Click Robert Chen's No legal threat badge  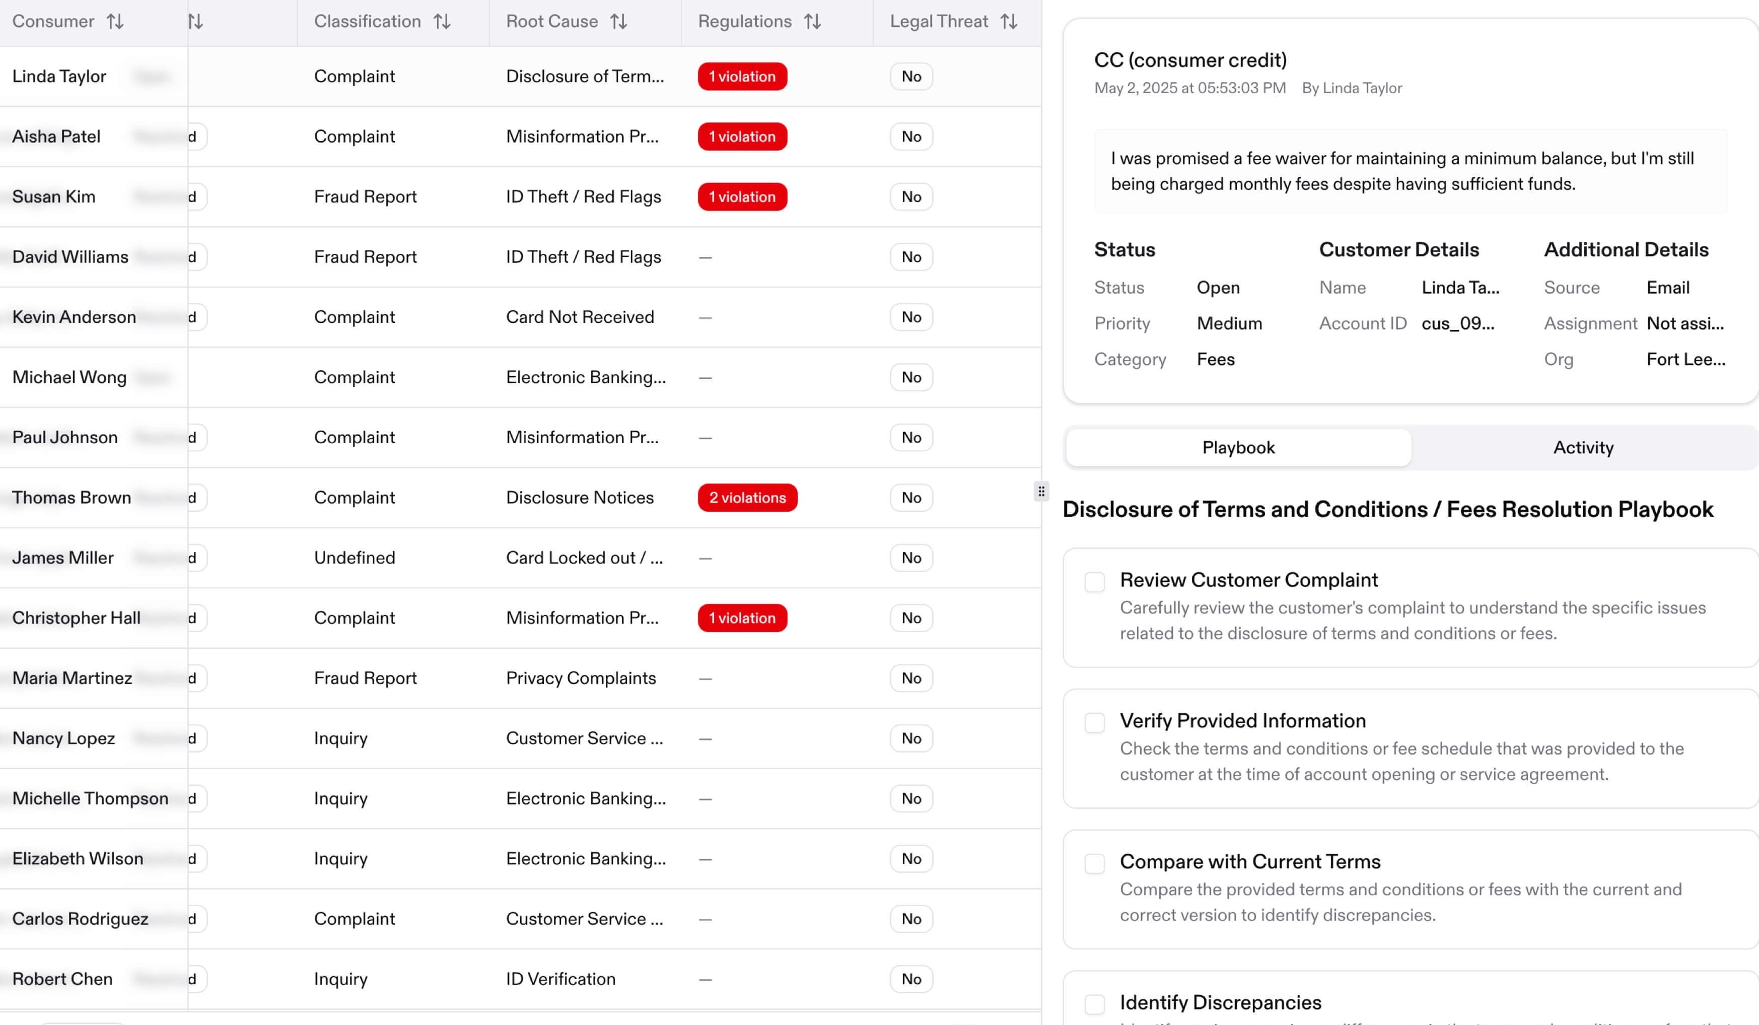pyautogui.click(x=911, y=979)
